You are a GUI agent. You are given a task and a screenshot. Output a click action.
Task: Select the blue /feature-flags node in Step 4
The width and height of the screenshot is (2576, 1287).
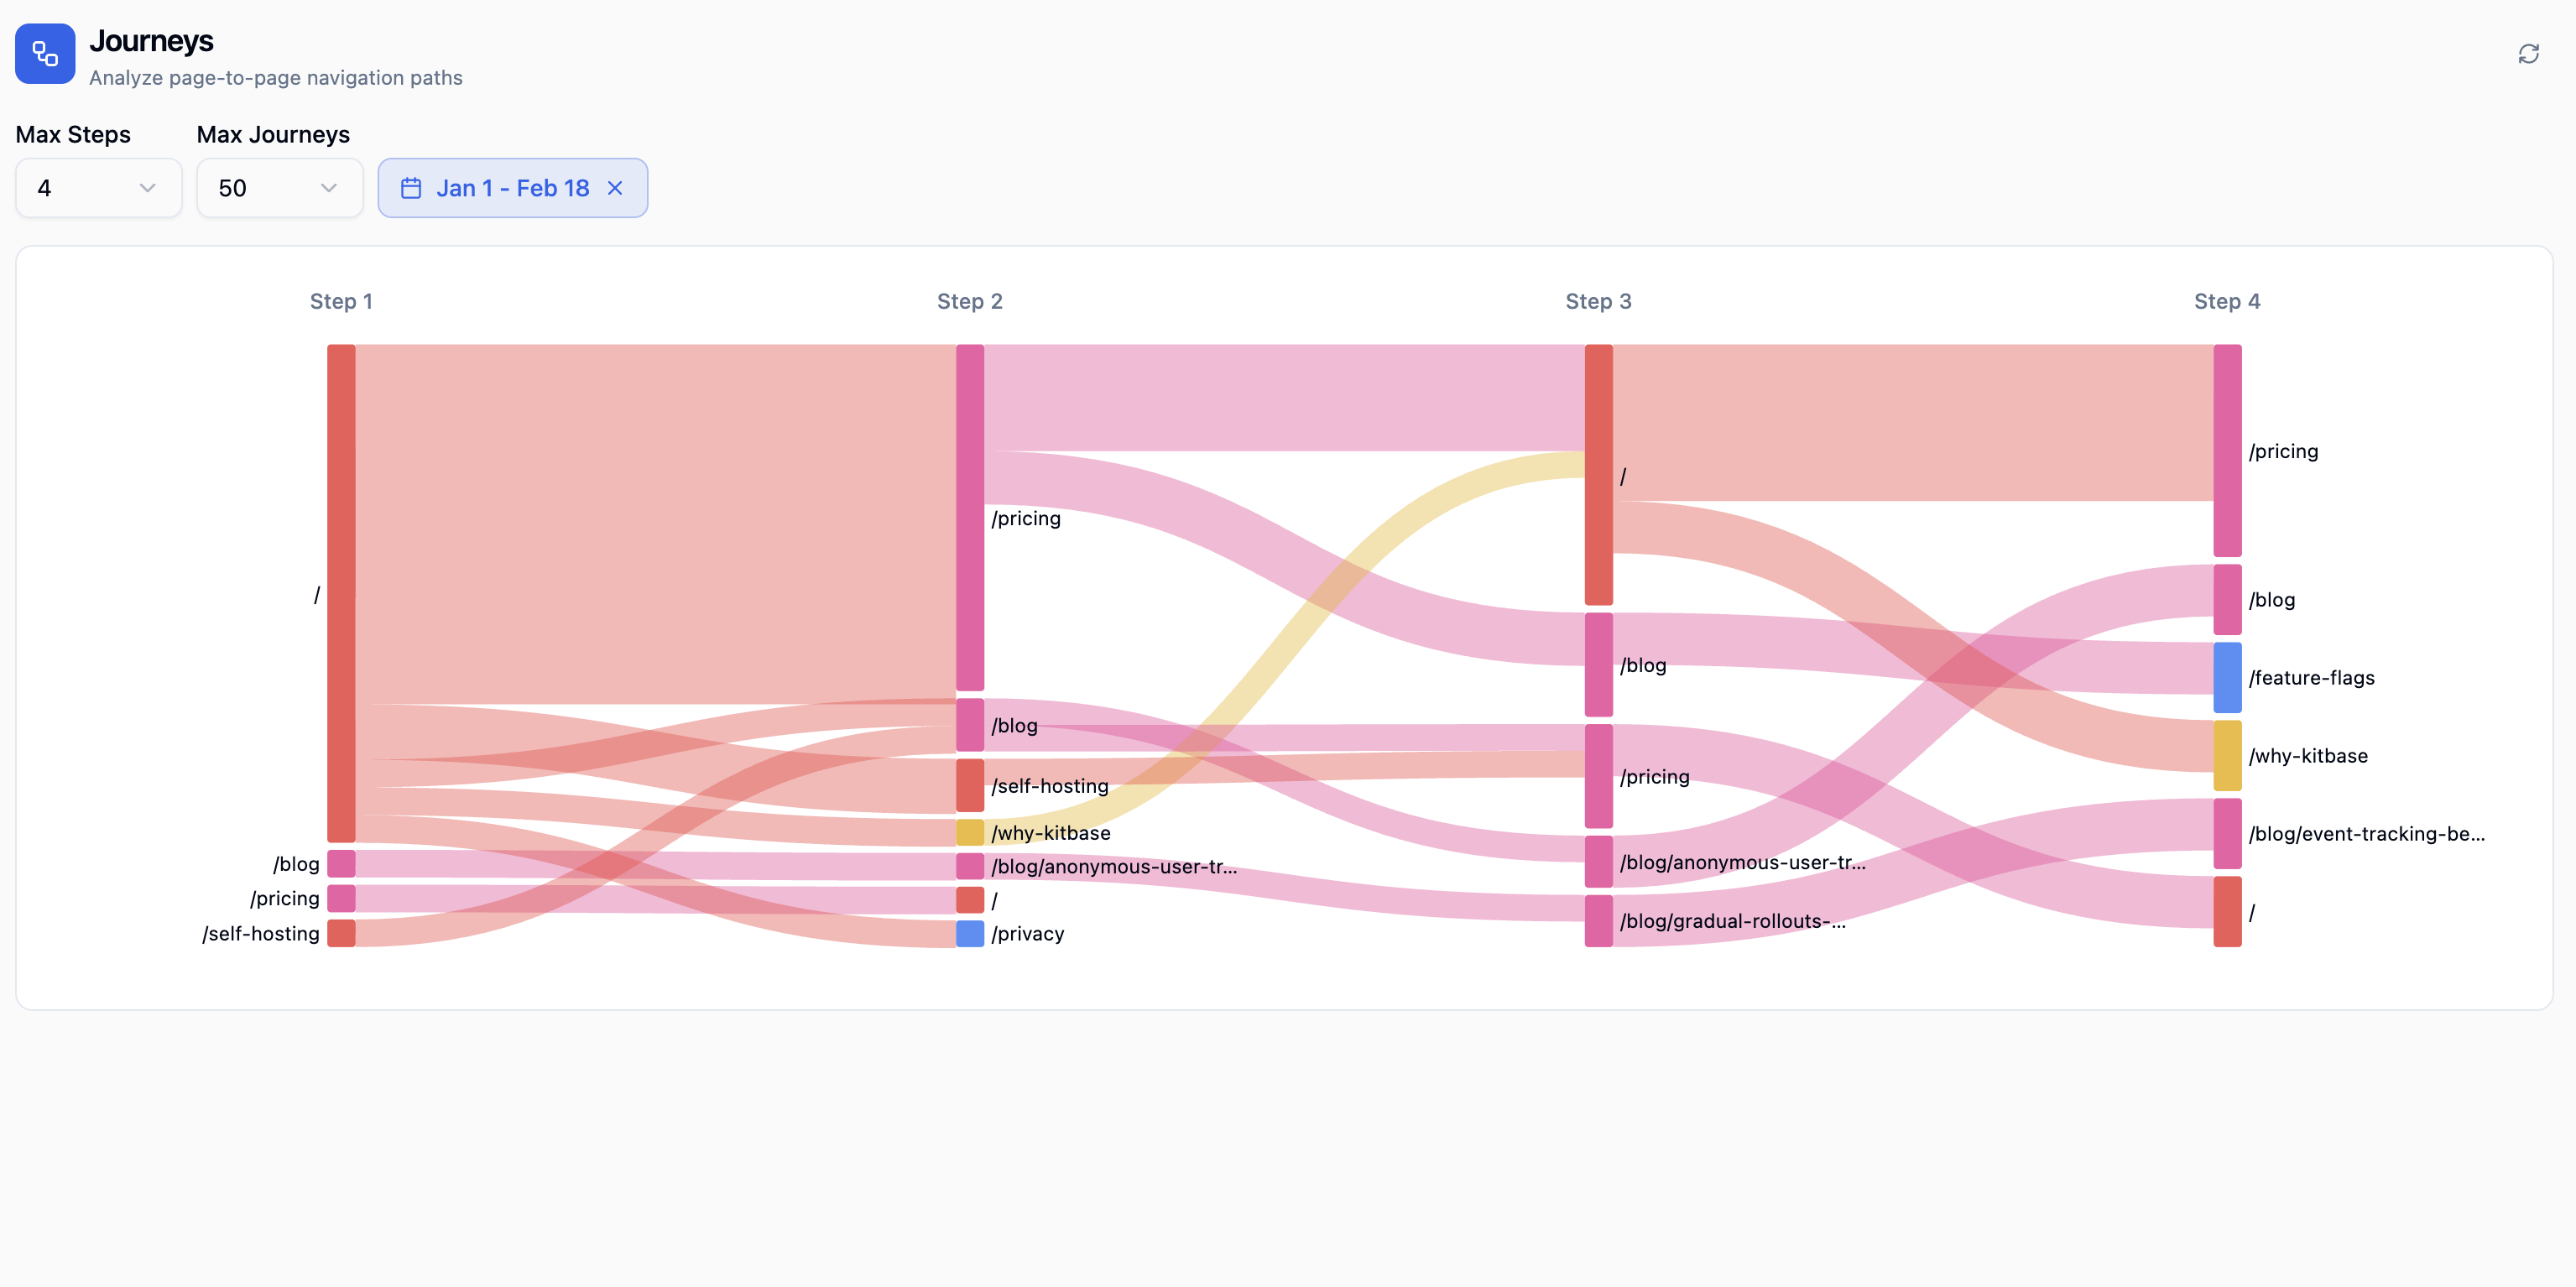click(x=2228, y=677)
